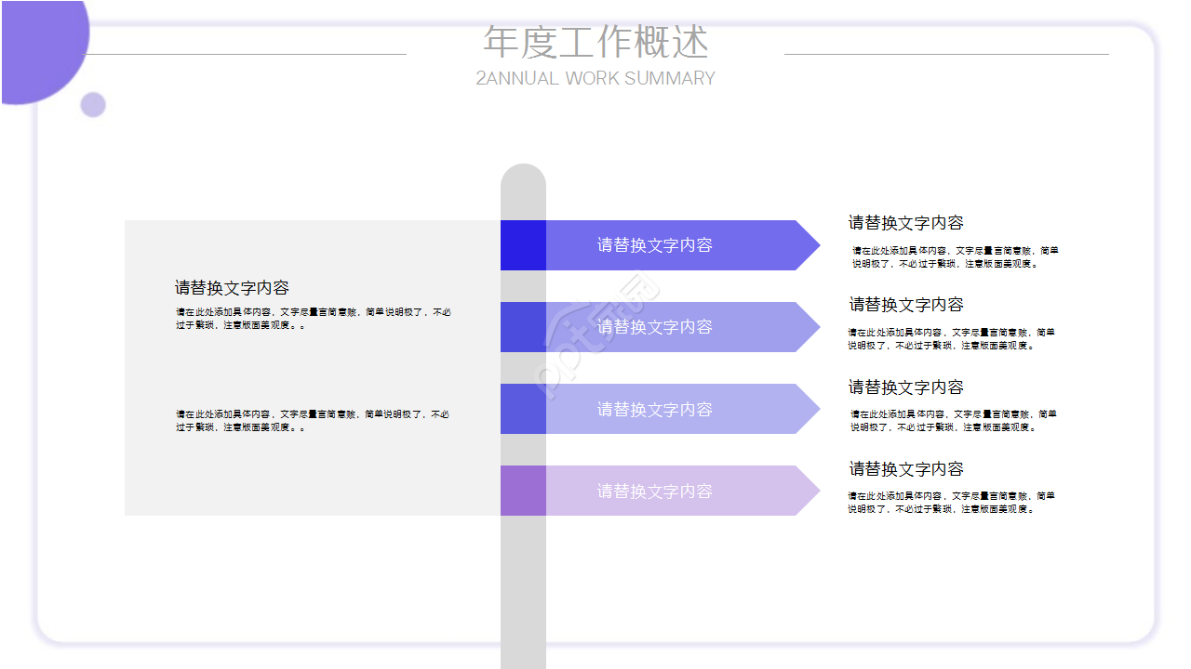The image size is (1191, 669).
Task: Select the third light-purple arrow banner
Action: [x=651, y=408]
